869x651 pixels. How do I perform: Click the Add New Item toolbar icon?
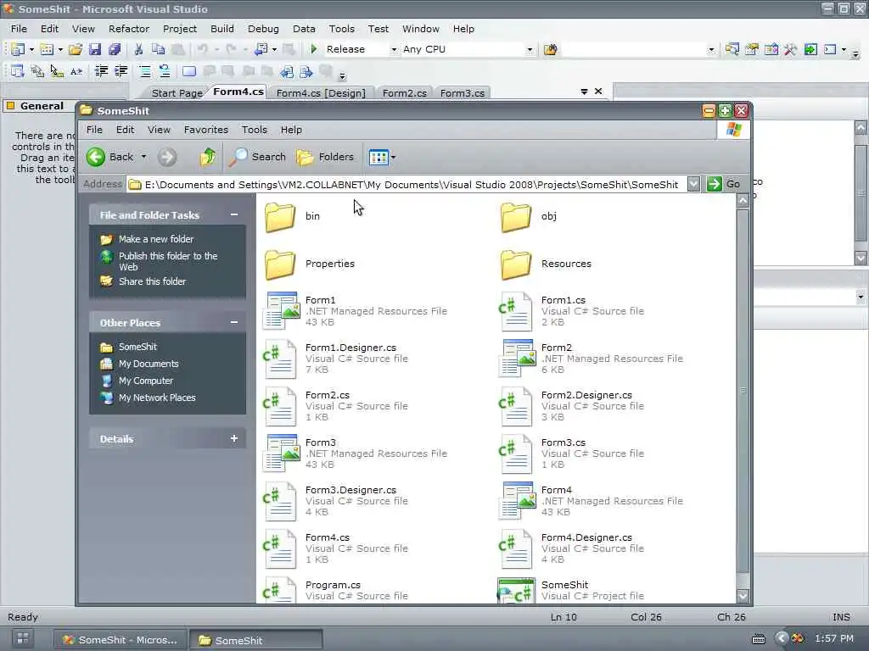coord(48,49)
